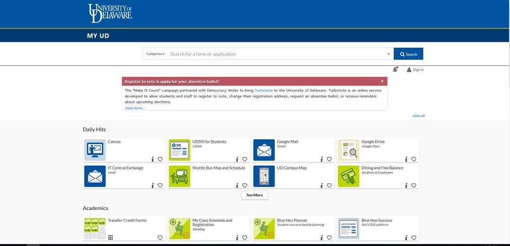Favorite Transfer Credit Forms with heart
This screenshot has height=246, width=510.
pyautogui.click(x=160, y=238)
